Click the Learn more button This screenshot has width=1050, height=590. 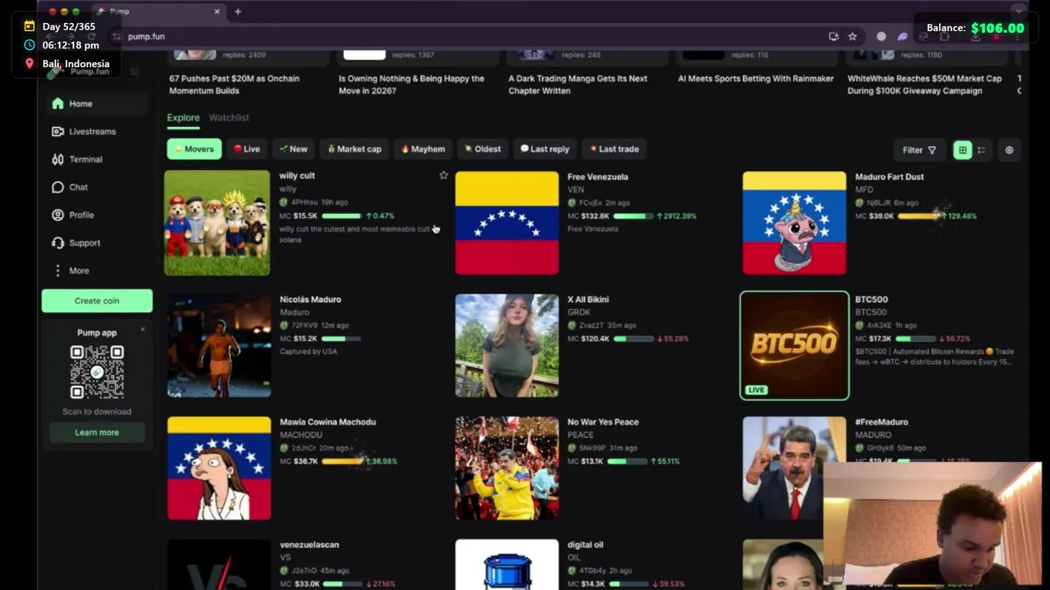[97, 433]
